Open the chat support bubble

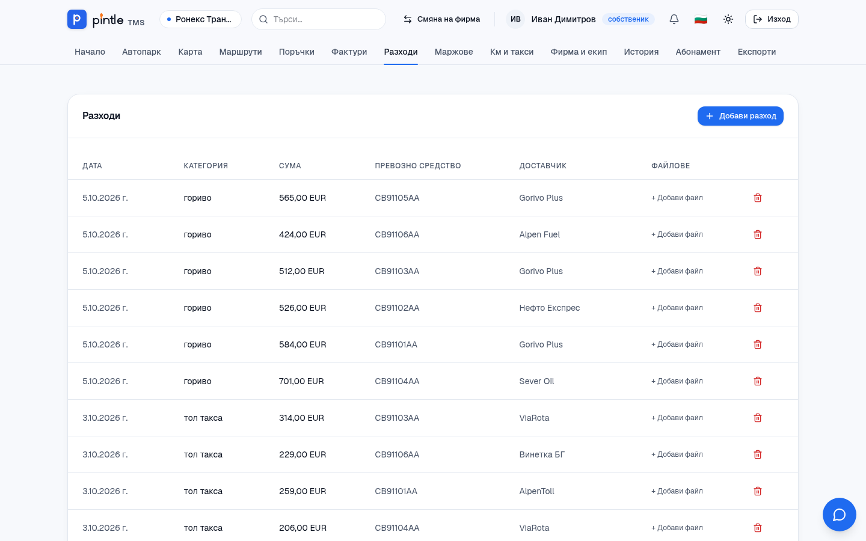tap(840, 515)
